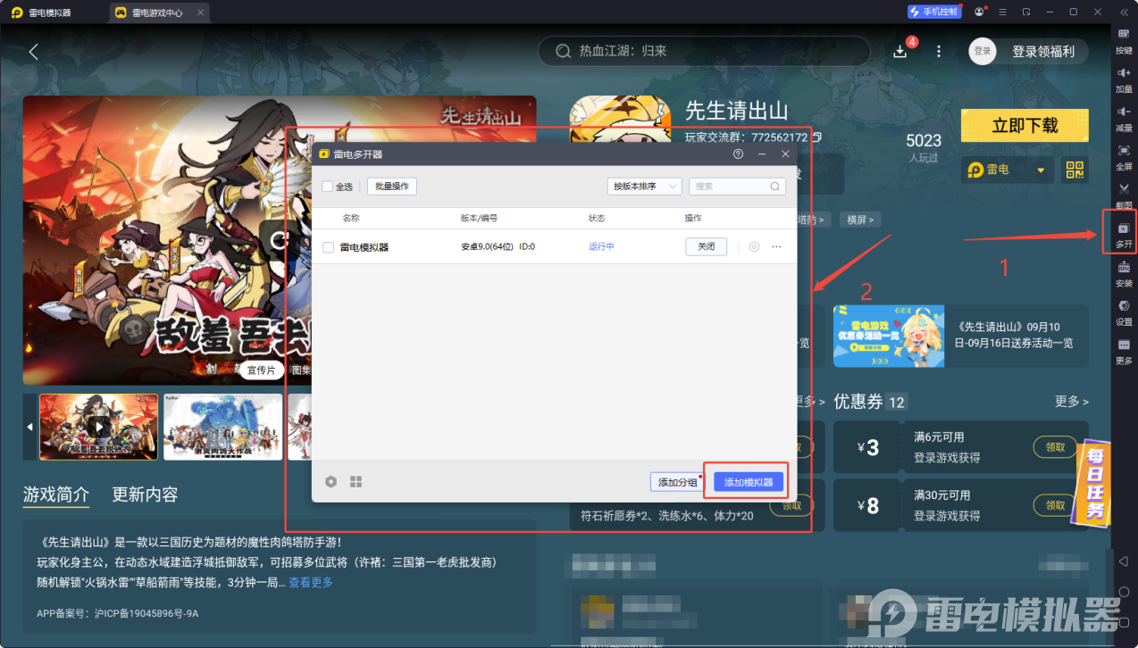Viewport: 1138px width, 648px height.
Task: Click the Android home circle button
Action: click(1124, 591)
